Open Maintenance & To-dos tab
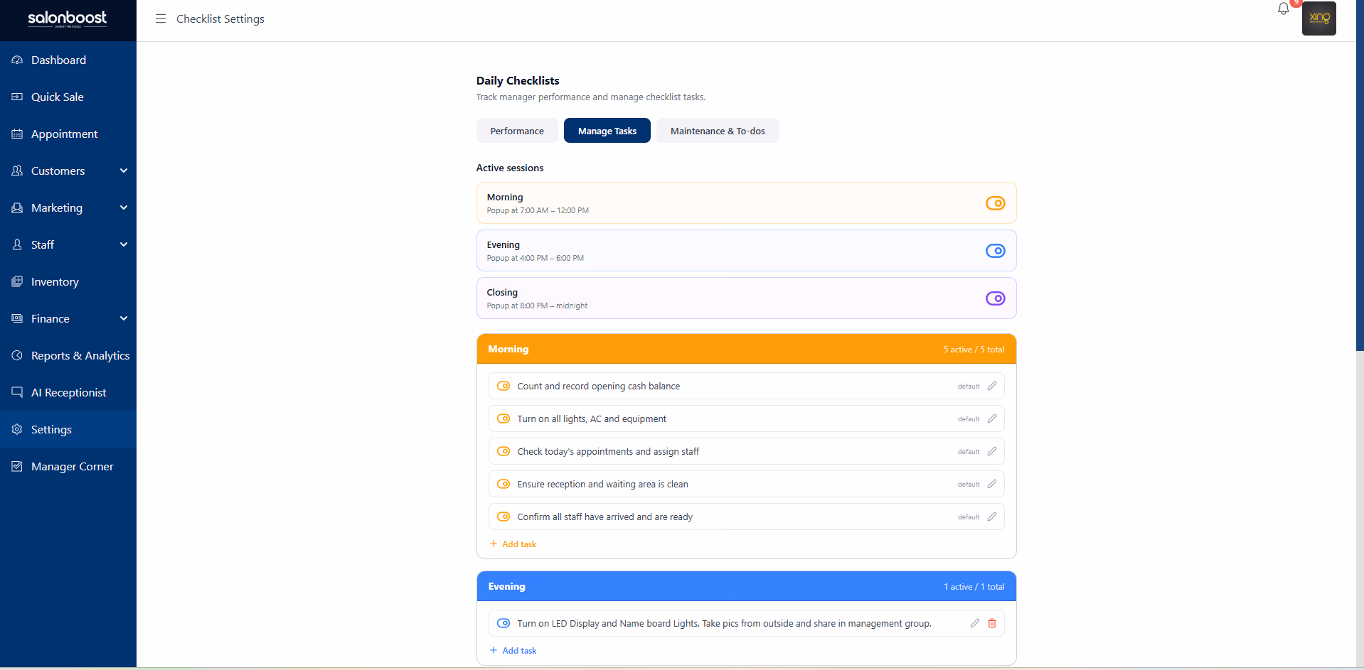 tap(718, 131)
